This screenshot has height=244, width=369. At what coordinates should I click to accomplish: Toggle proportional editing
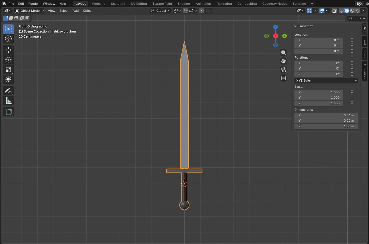click(201, 11)
